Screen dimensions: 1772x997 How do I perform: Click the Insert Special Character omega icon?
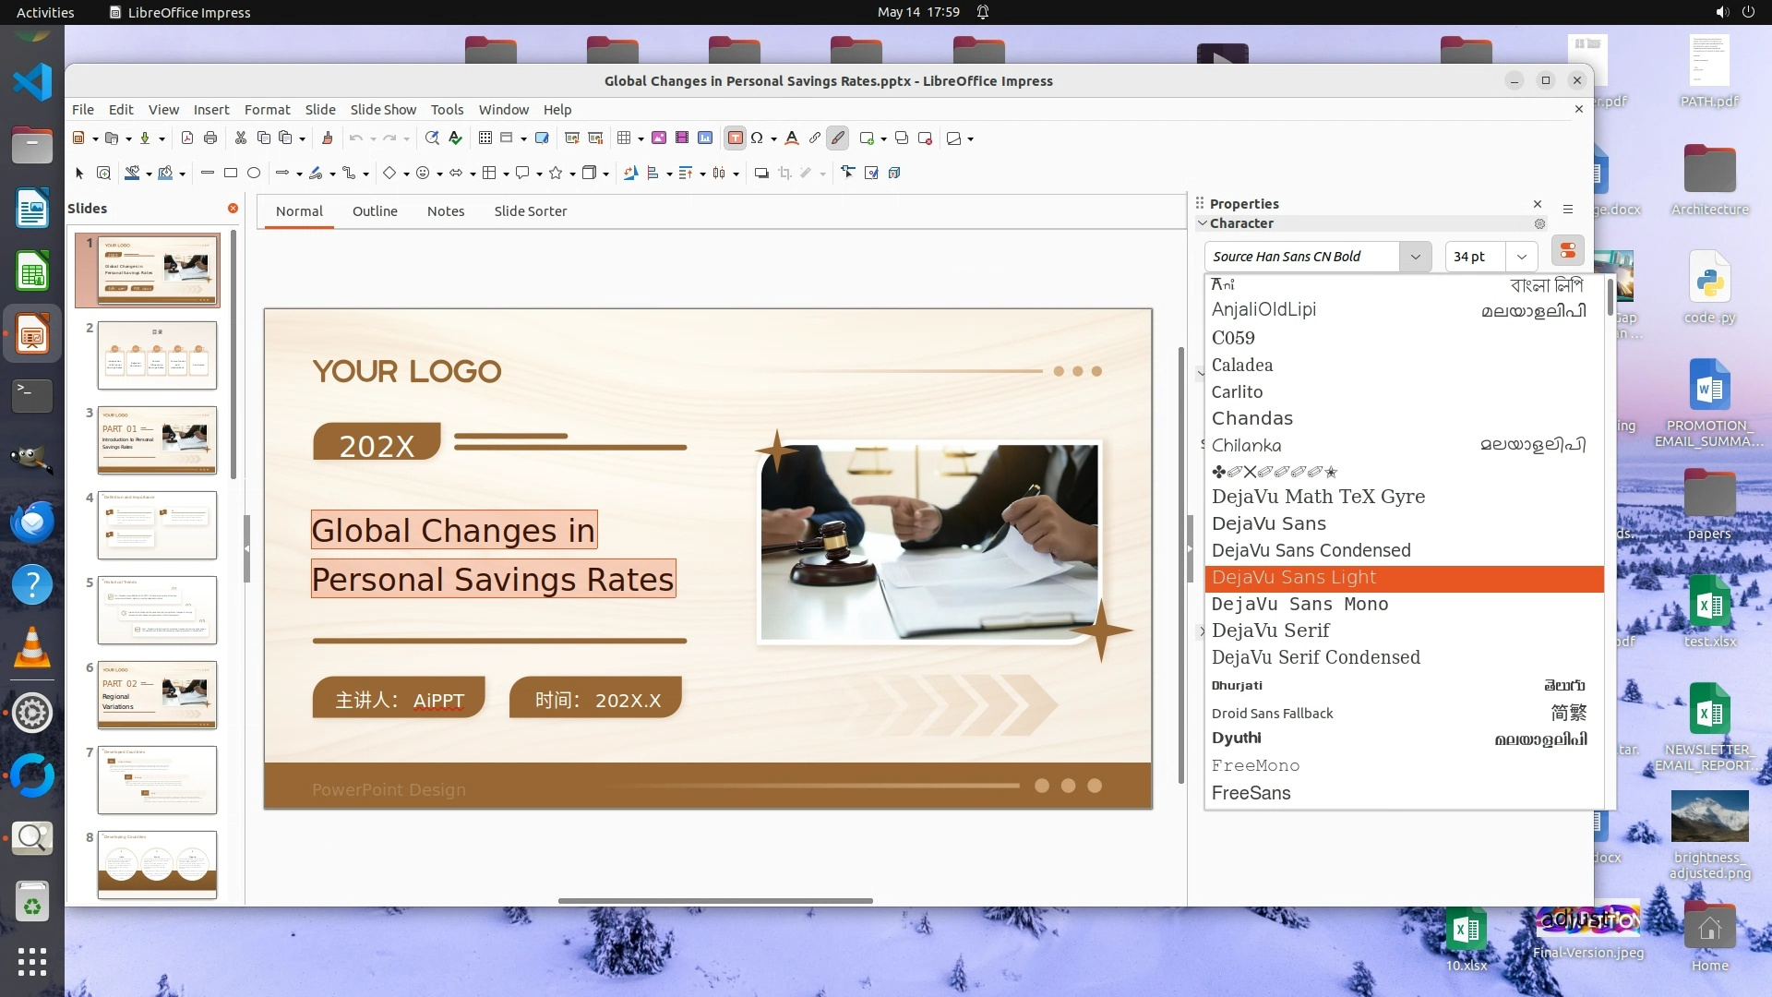tap(757, 138)
